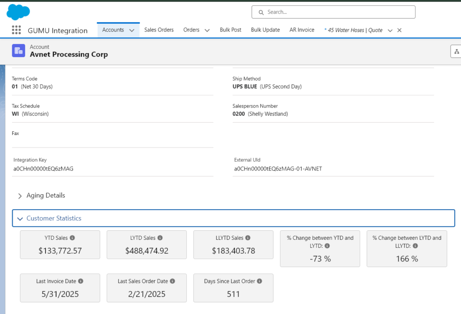
Task: Open the Orders tab dropdown arrow
Action: (207, 30)
